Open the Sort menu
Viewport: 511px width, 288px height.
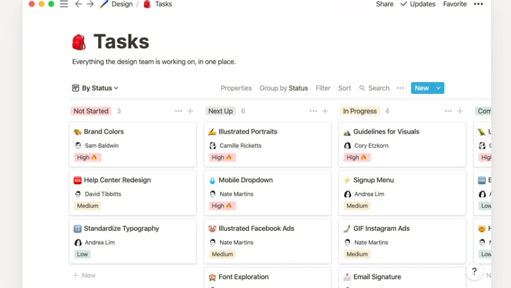click(x=344, y=88)
